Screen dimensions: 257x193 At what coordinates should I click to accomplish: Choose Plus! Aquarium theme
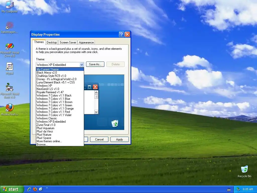pyautogui.click(x=60, y=128)
